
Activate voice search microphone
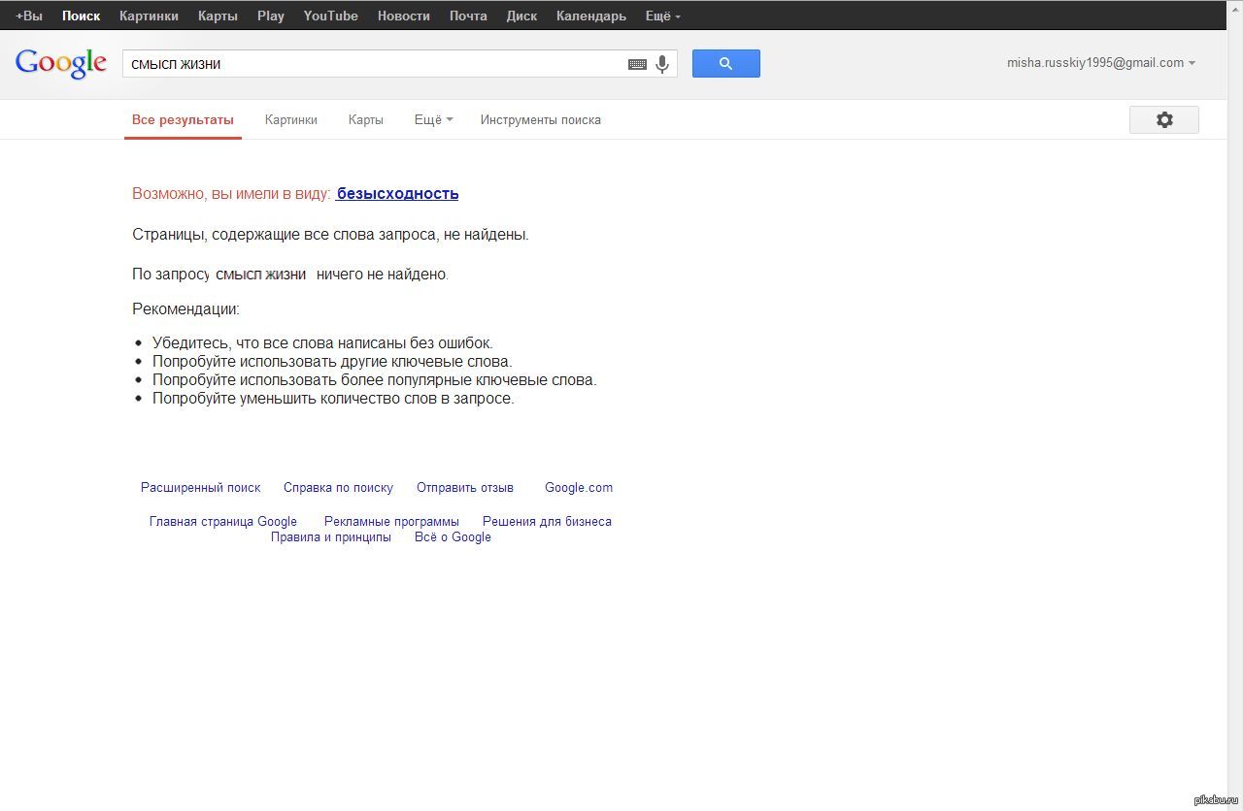(662, 64)
